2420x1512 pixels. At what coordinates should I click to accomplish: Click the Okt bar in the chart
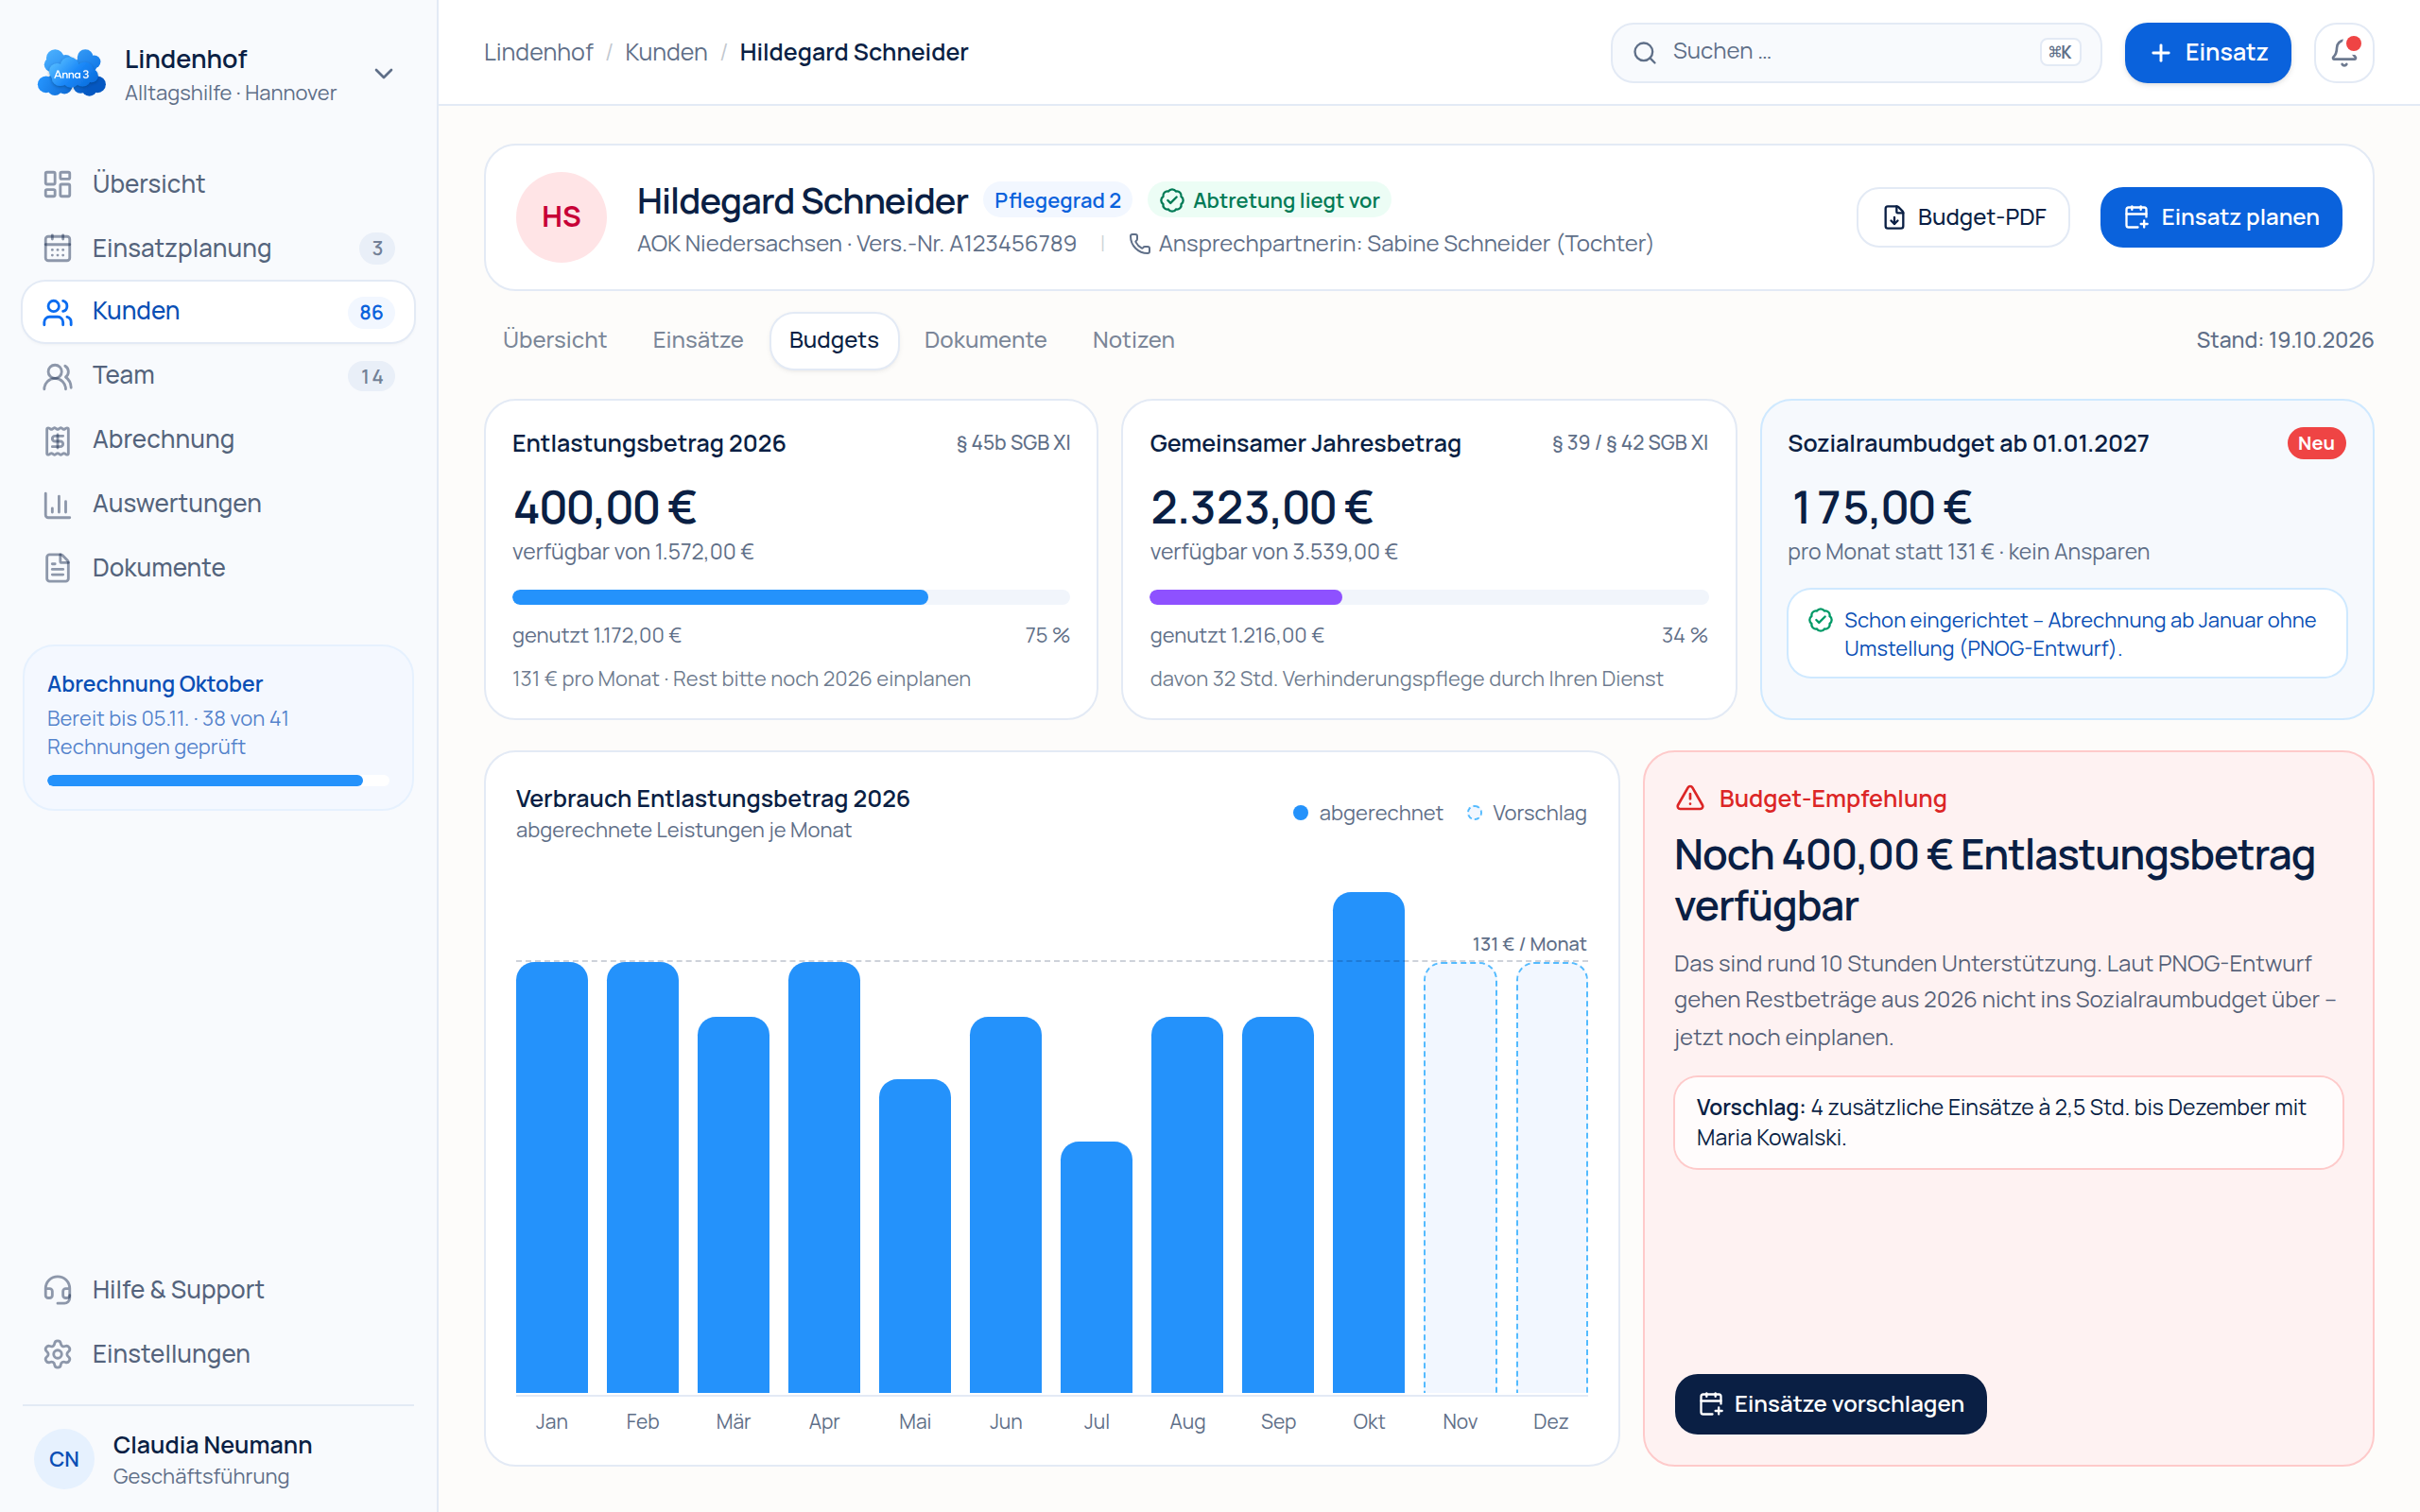(1368, 1141)
